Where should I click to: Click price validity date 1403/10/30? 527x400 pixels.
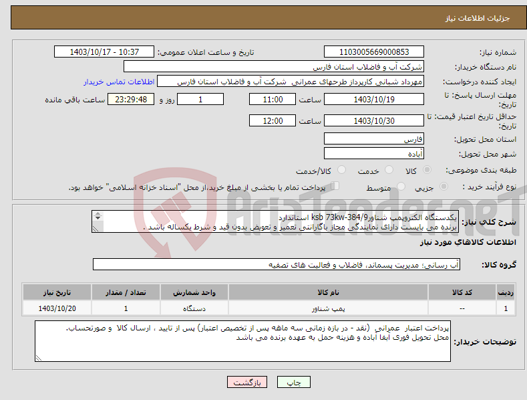[374, 120]
